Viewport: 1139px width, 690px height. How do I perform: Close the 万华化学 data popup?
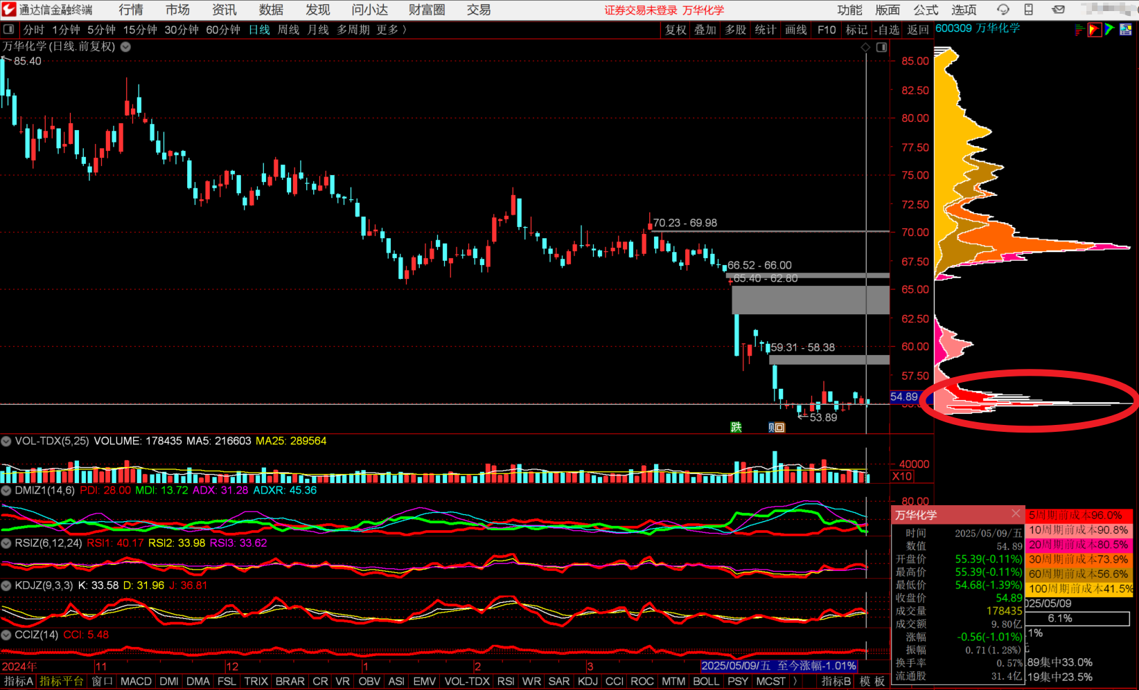coord(1016,514)
